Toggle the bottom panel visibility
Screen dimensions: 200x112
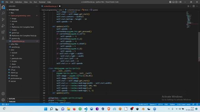[173, 2]
